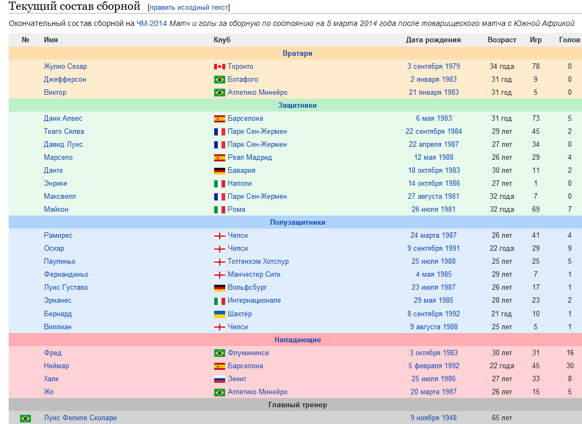Screen dimensions: 582x424
Task: Open the Вратари section heading link
Action: click(x=297, y=53)
